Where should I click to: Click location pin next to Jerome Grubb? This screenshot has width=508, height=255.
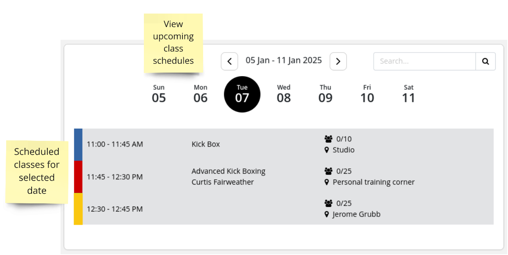point(326,214)
